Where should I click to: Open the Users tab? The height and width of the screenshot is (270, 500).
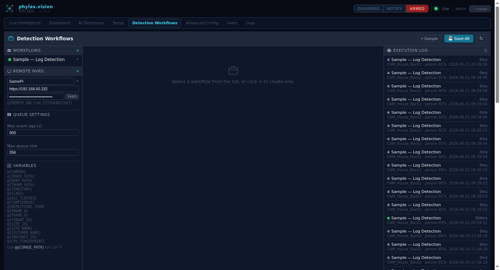click(232, 23)
